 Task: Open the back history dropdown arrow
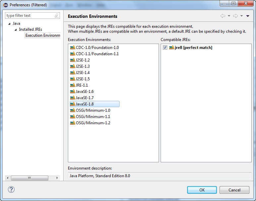tap(229, 16)
